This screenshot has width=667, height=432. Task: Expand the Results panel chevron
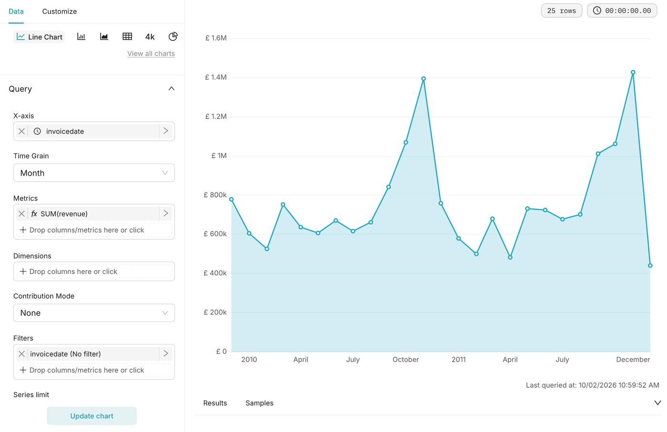(657, 403)
